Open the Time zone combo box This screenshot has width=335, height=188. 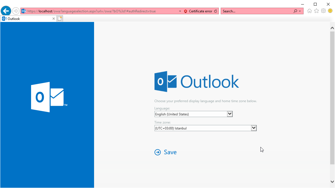click(205, 128)
